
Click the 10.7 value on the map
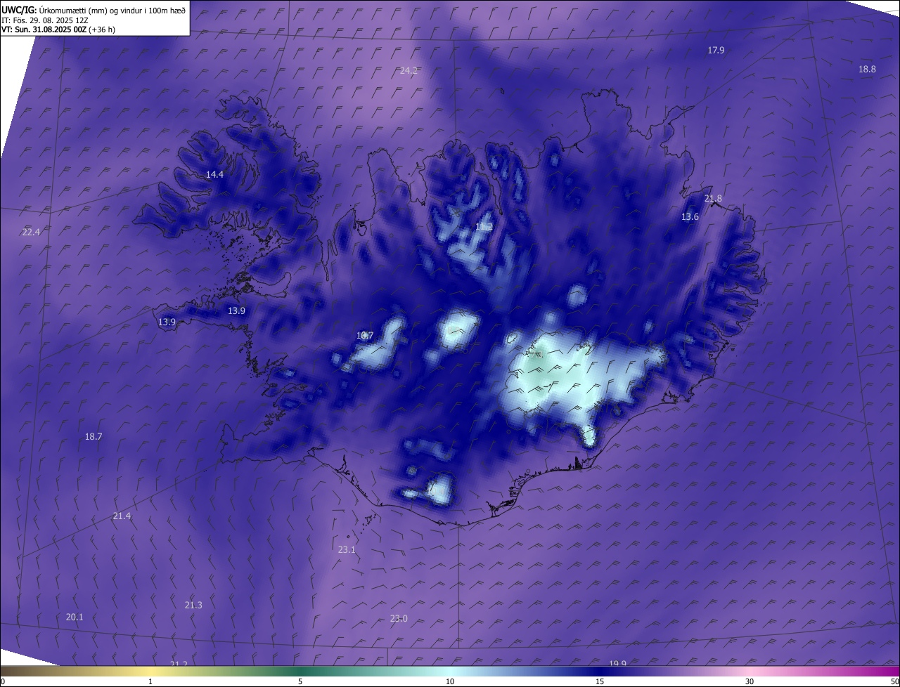click(x=364, y=335)
